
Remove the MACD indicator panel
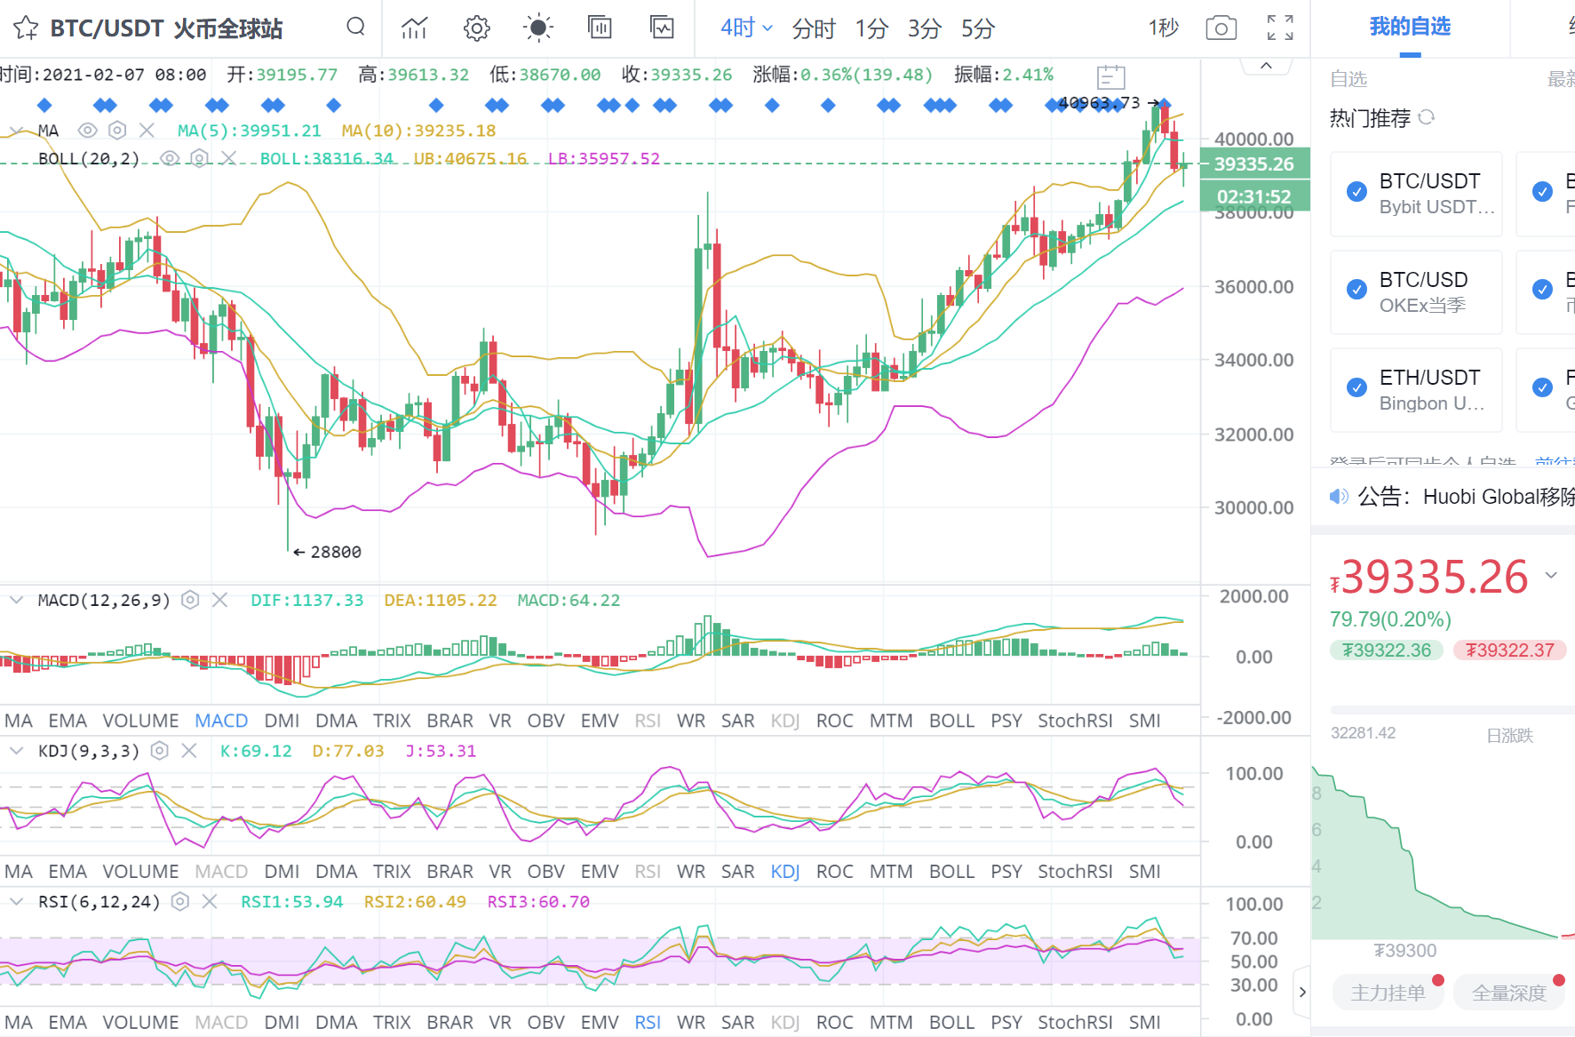click(219, 601)
